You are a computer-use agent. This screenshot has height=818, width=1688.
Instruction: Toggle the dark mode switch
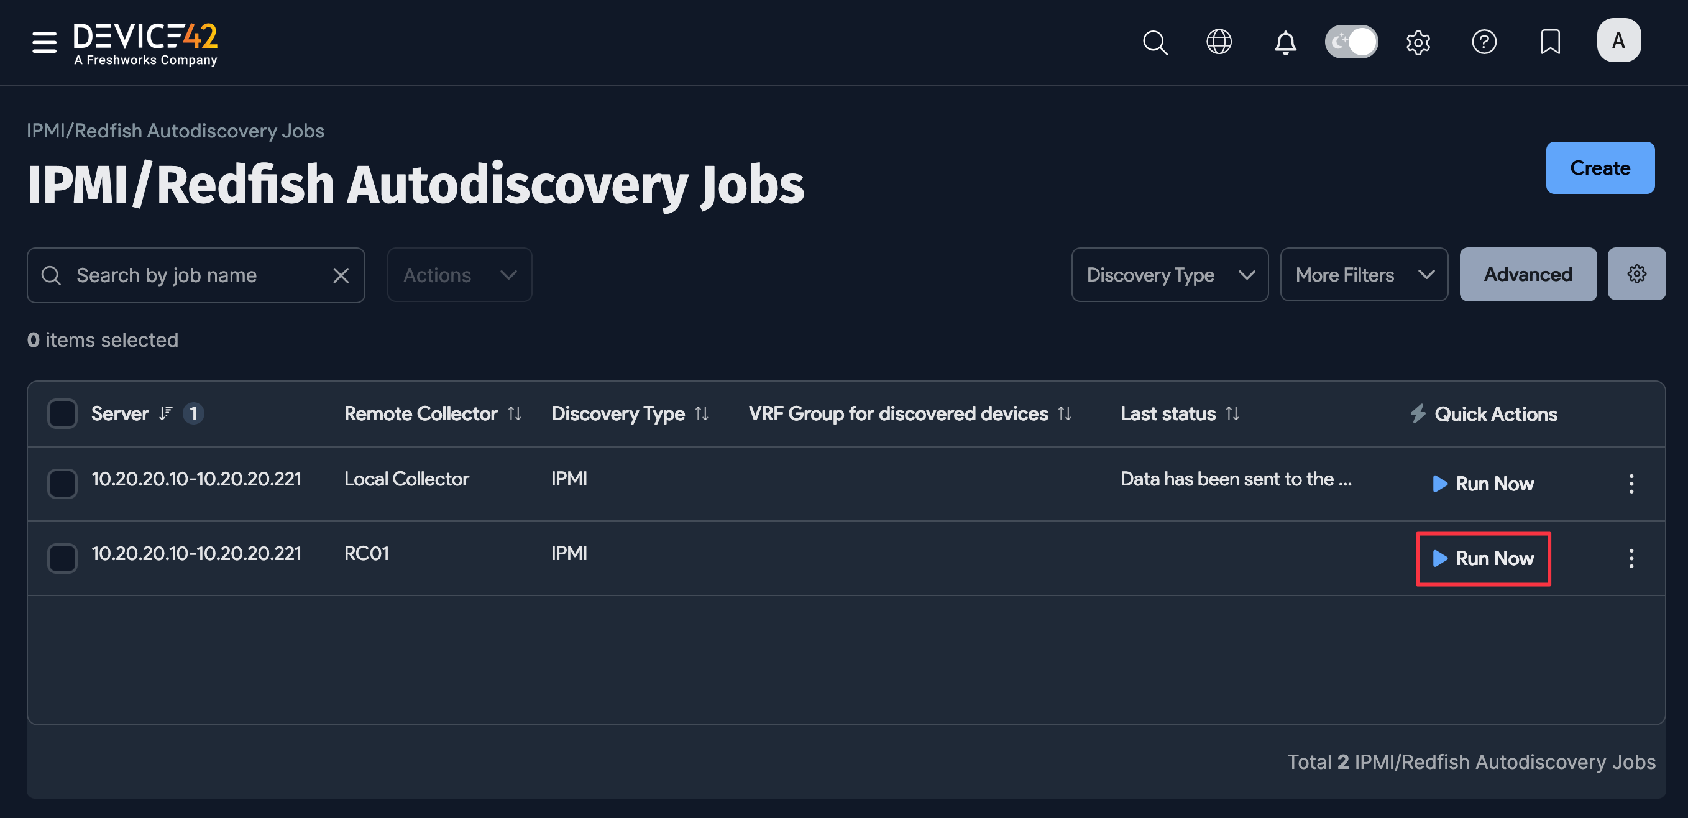point(1351,42)
